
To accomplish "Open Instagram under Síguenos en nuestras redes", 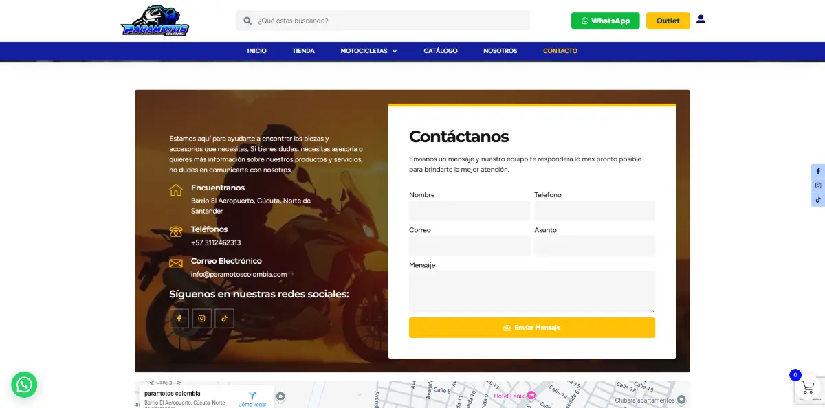I will tap(202, 318).
